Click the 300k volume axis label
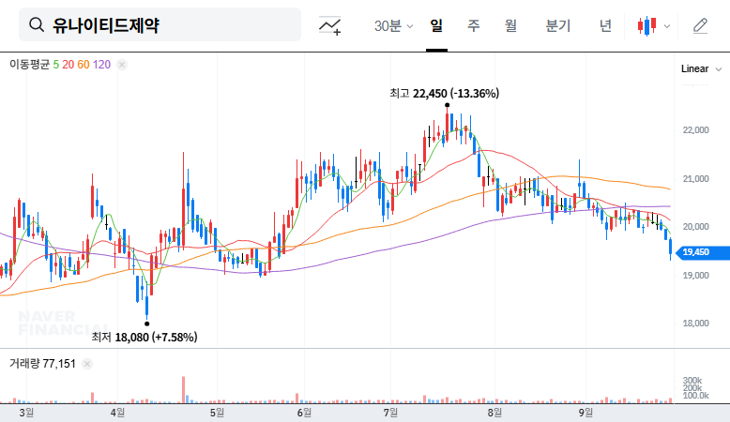Viewport: 730px width, 422px height. 692,381
